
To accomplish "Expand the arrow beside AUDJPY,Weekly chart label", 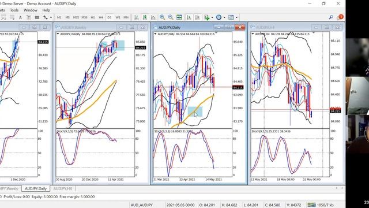I will [58, 34].
